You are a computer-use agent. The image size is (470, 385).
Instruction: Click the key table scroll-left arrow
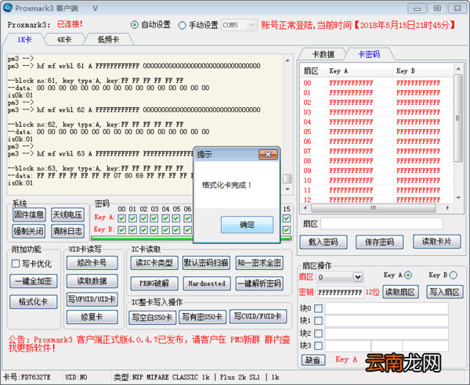point(305,208)
